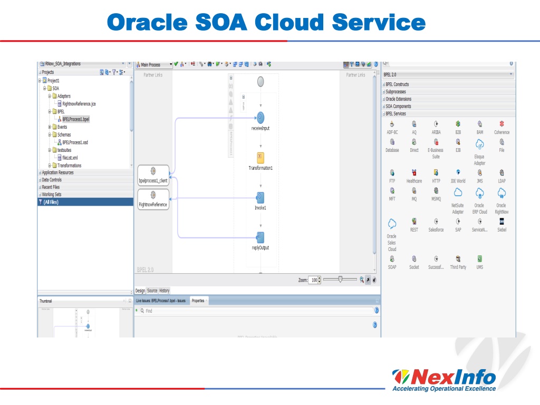The image size is (540, 405).
Task: Choose the Eloqua Adapter cloud icon
Action: tap(480, 144)
